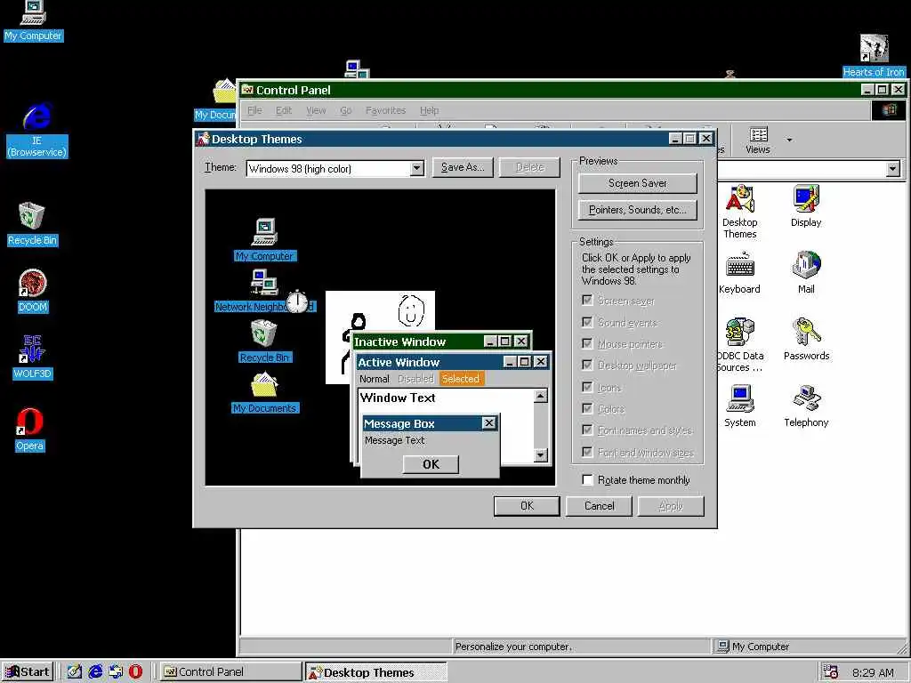Click the Start button
Screen dimensions: 911x683
(x=28, y=671)
